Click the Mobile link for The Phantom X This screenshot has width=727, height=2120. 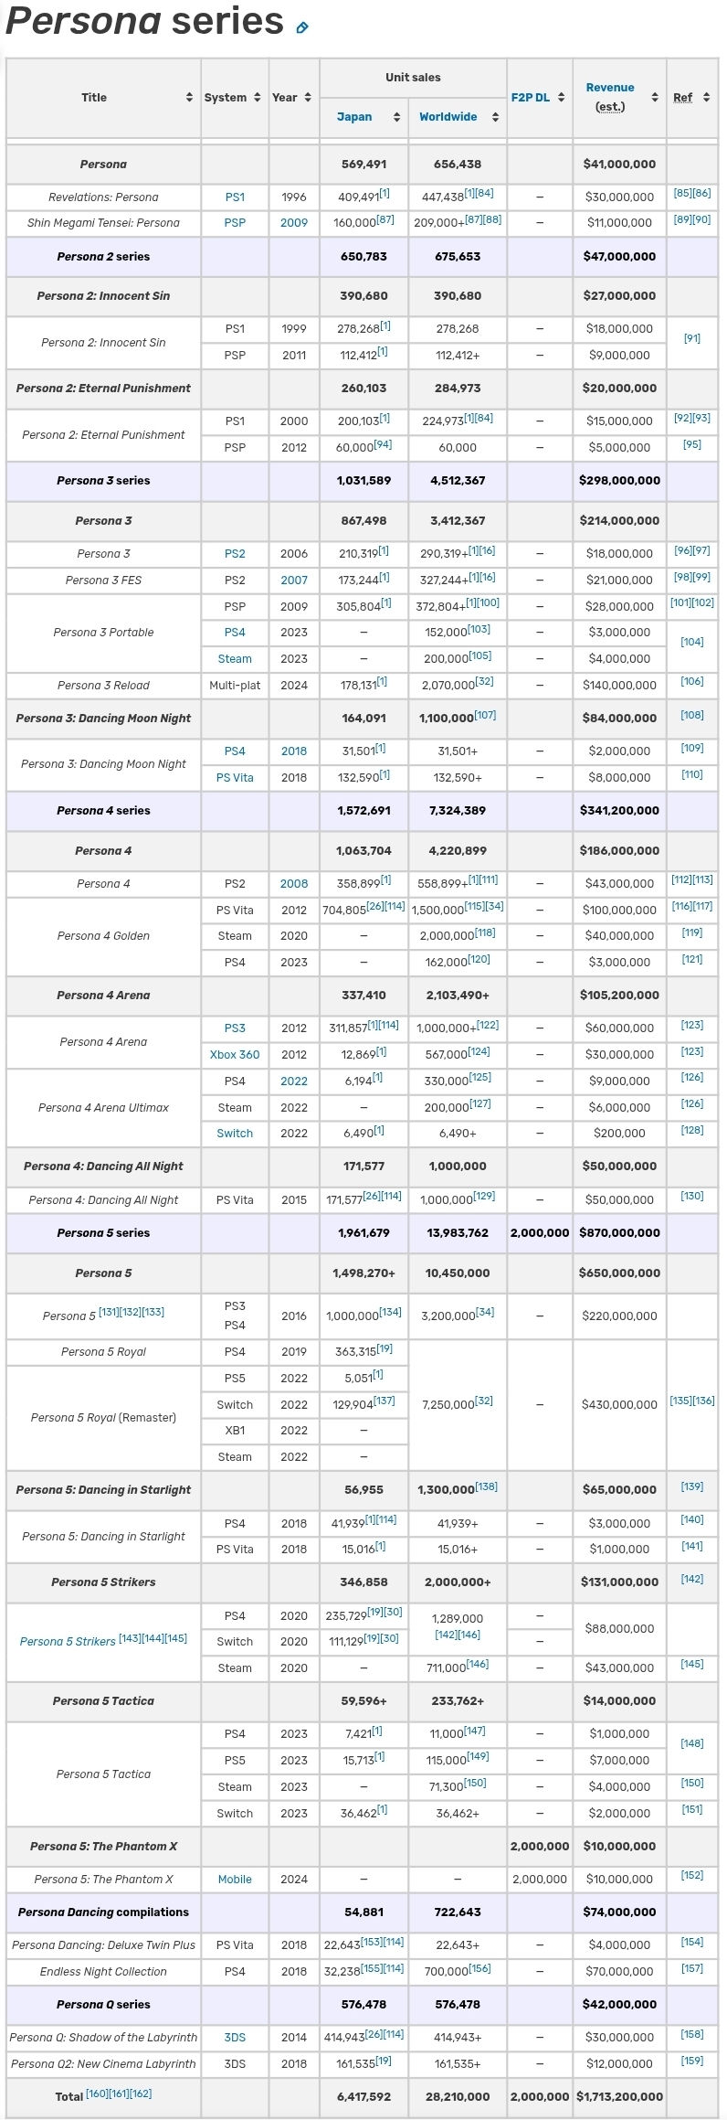[235, 1880]
